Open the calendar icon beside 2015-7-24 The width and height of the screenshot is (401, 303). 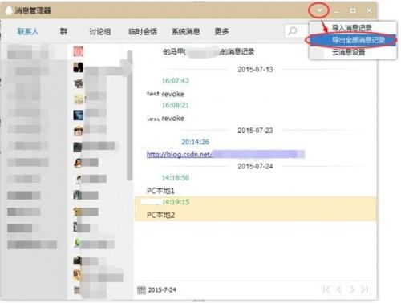click(x=141, y=290)
